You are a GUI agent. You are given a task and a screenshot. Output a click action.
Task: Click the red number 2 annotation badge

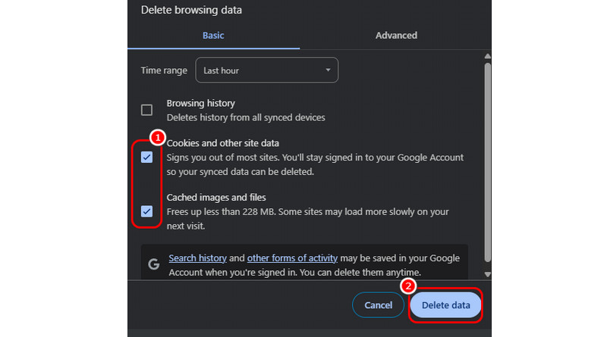pyautogui.click(x=408, y=286)
